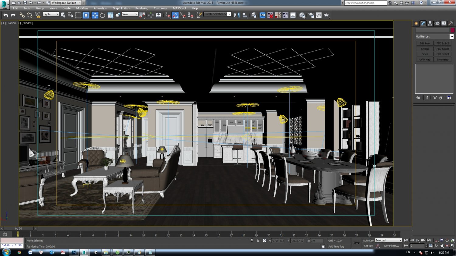
Task: Open the MAXScript menu
Action: (x=179, y=8)
